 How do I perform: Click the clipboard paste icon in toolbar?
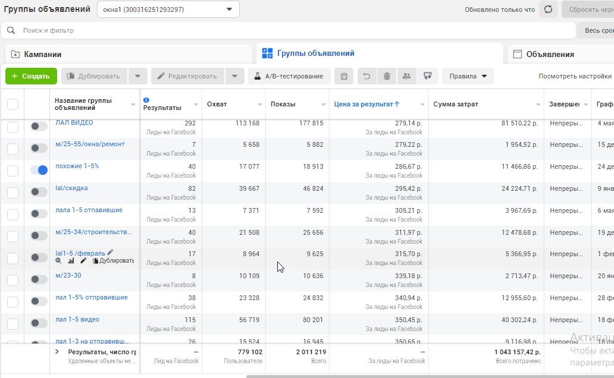point(344,76)
